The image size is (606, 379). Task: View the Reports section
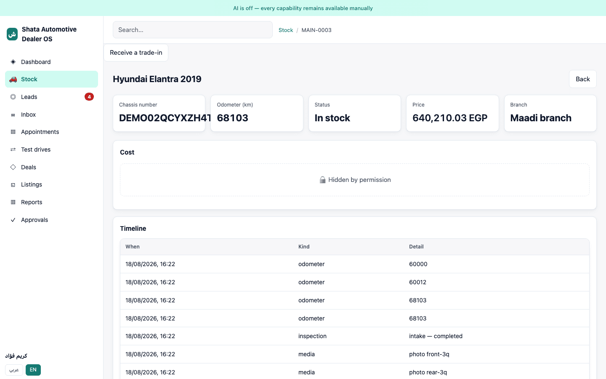coord(51,202)
